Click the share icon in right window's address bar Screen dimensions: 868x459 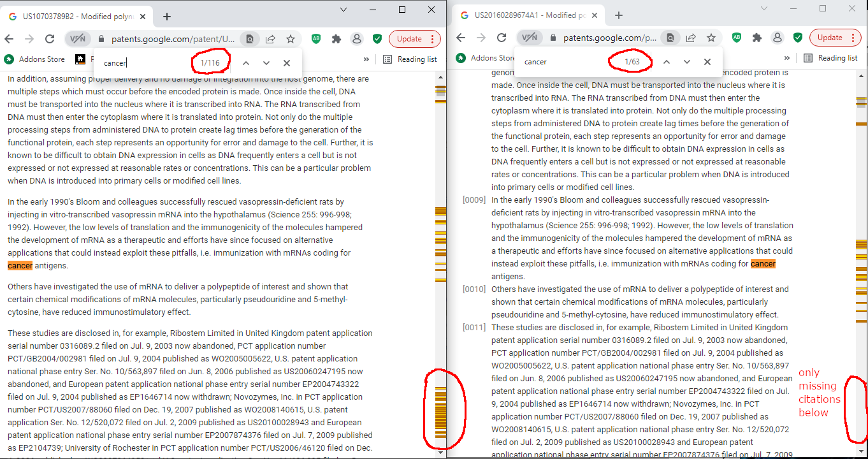click(691, 38)
